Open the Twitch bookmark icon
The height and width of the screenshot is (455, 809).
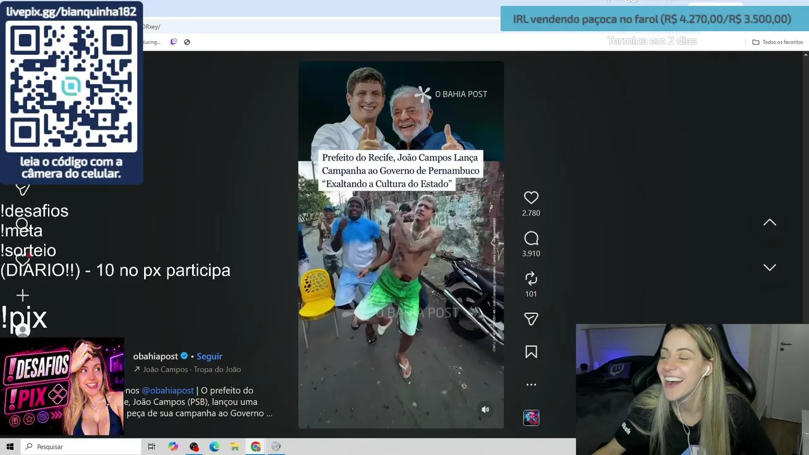tap(174, 42)
